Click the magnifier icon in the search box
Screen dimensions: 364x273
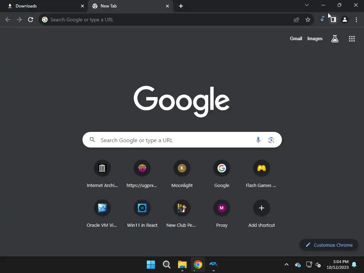click(x=92, y=139)
